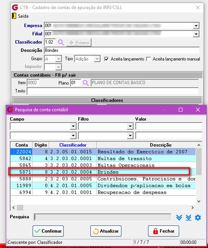This screenshot has height=248, width=208.
Task: Open the Grupo dropdown
Action: click(58, 59)
